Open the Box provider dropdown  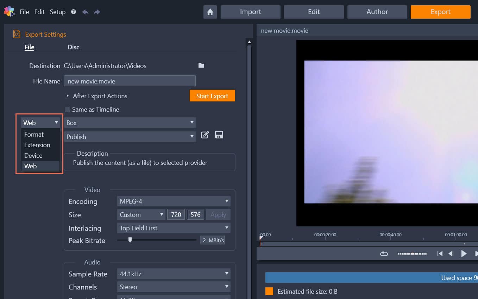[130, 123]
